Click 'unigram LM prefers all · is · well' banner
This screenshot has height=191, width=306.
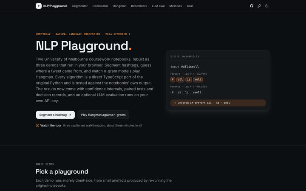218,103
